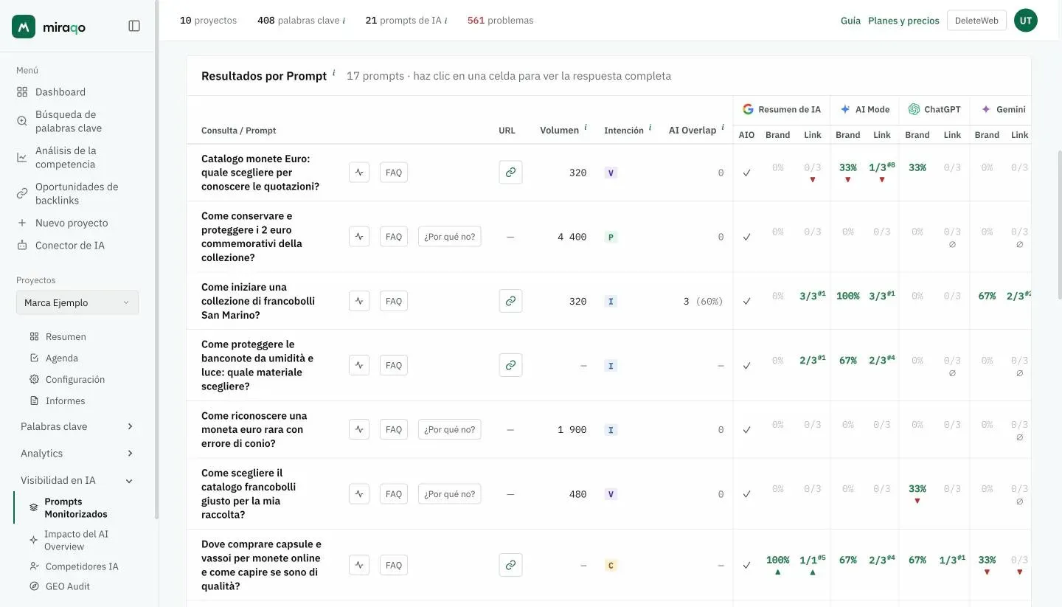Show trend chart for francobolli San Marino prompt
1062x607 pixels.
coord(359,301)
